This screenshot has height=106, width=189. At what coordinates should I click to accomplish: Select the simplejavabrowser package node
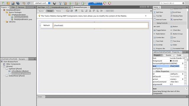(19, 15)
